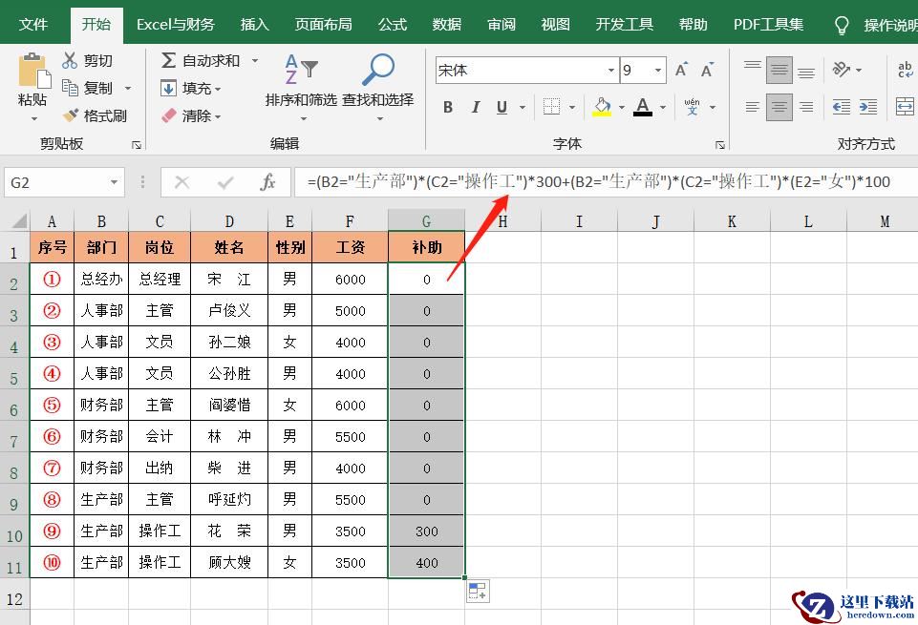This screenshot has height=625, width=918.
Task: Click the borders grid icon
Action: (551, 107)
